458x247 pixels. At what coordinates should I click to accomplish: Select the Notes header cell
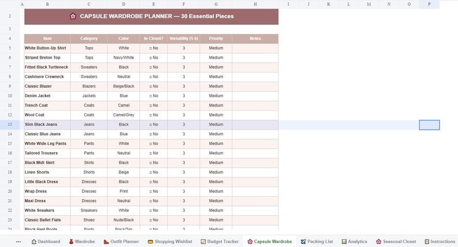pos(256,39)
